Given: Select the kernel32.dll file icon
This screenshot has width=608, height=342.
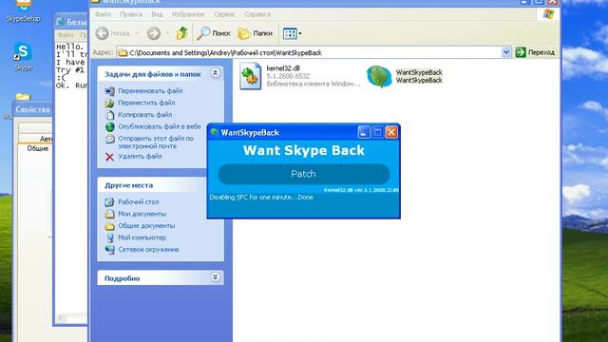Looking at the screenshot, I should [250, 76].
